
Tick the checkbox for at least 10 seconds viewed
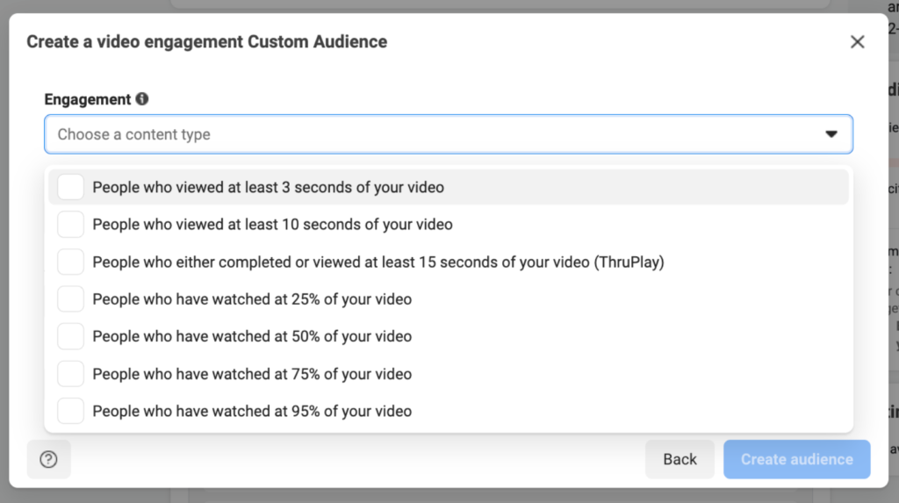pos(70,224)
